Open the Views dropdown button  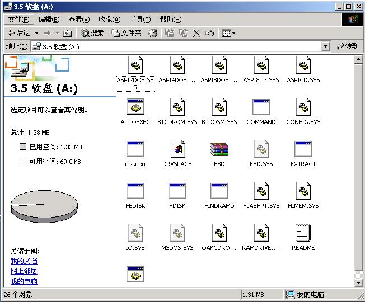coord(228,33)
